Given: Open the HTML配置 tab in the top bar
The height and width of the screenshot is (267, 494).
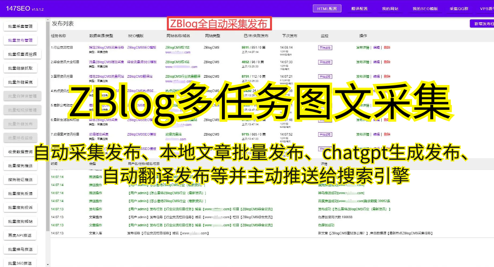Looking at the screenshot, I should 327,9.
